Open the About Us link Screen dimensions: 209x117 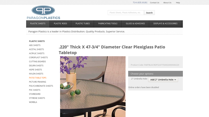point(167,3)
